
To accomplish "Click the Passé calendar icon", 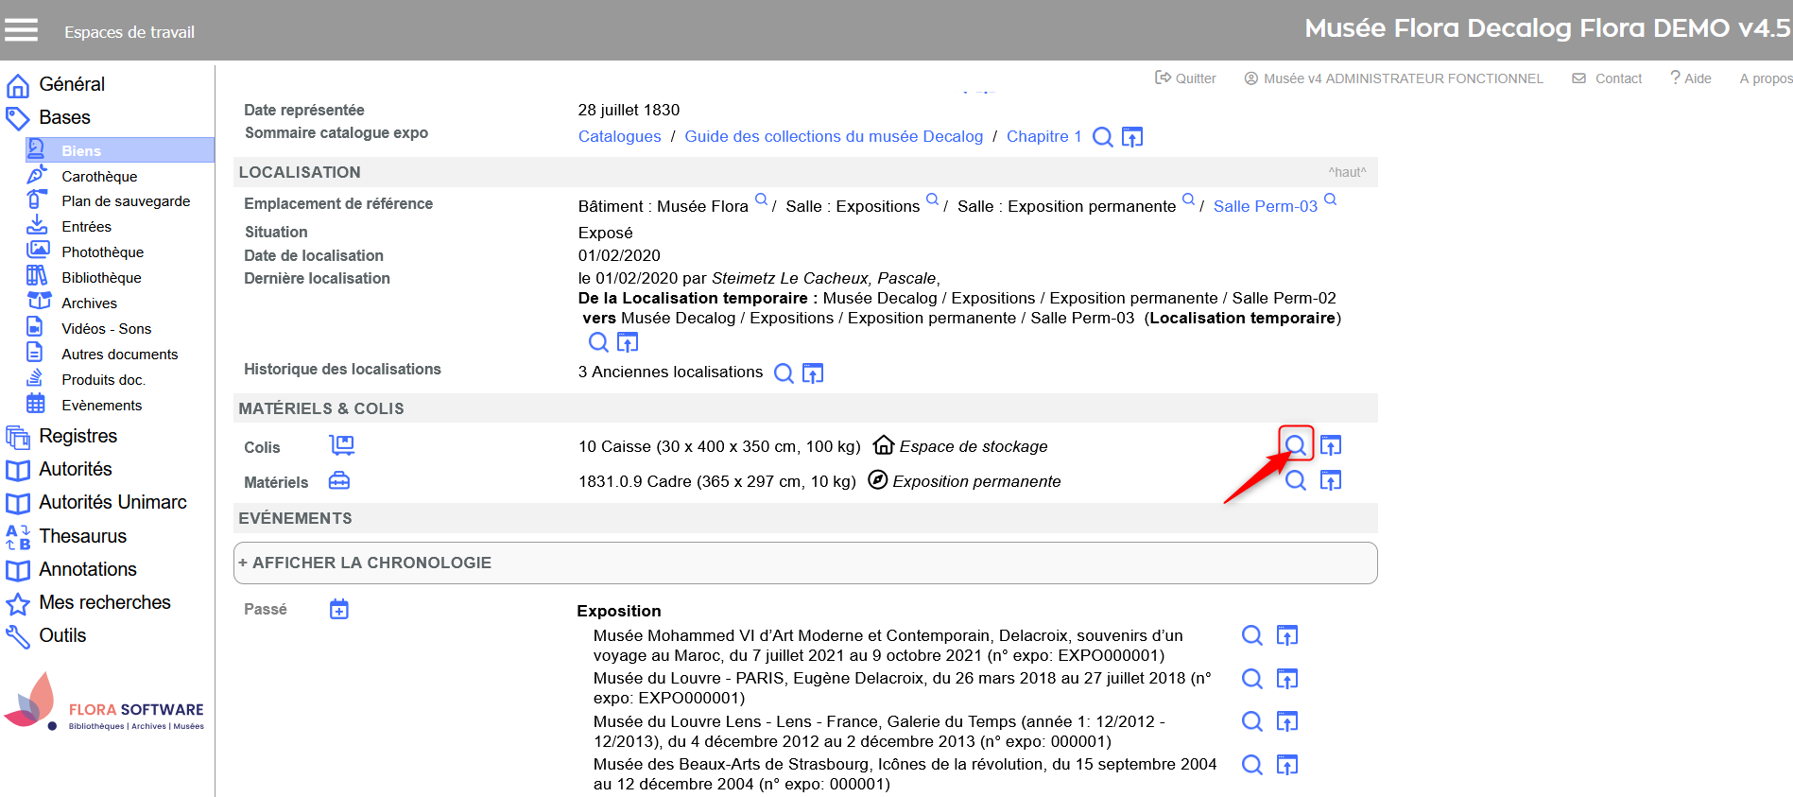I will pos(339,610).
